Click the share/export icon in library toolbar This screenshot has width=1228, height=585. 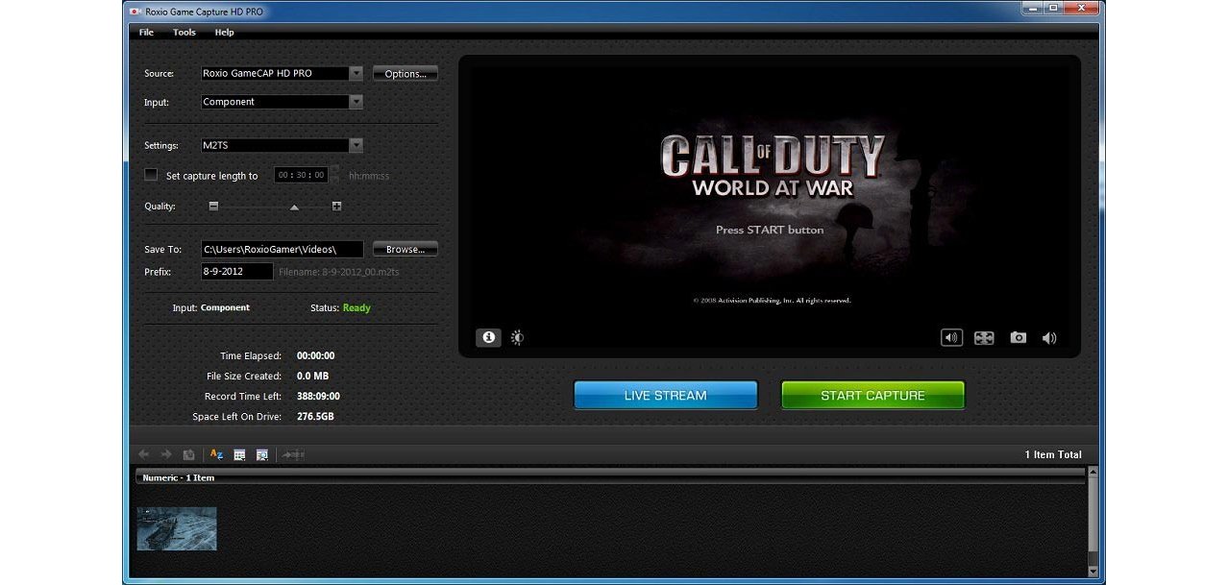pyautogui.click(x=294, y=454)
